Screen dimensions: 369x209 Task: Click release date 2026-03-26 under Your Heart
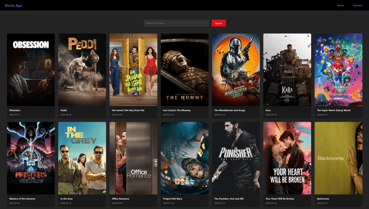click(271, 203)
